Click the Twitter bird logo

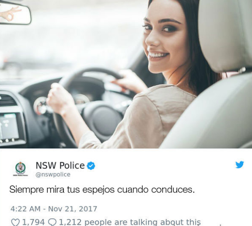tap(240, 165)
